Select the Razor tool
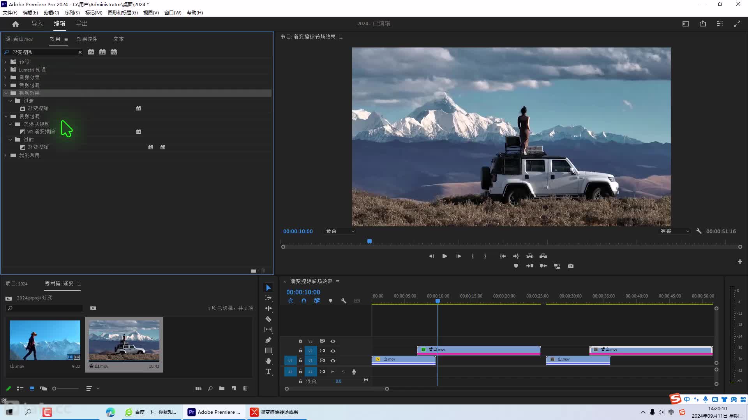Image resolution: width=748 pixels, height=420 pixels. tap(268, 319)
